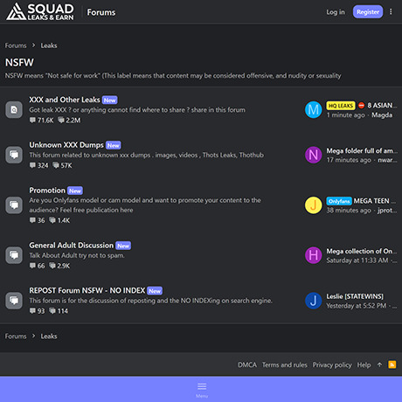Click the '1 minute ago' timestamp
Screen dimensions: 402x402
345,115
